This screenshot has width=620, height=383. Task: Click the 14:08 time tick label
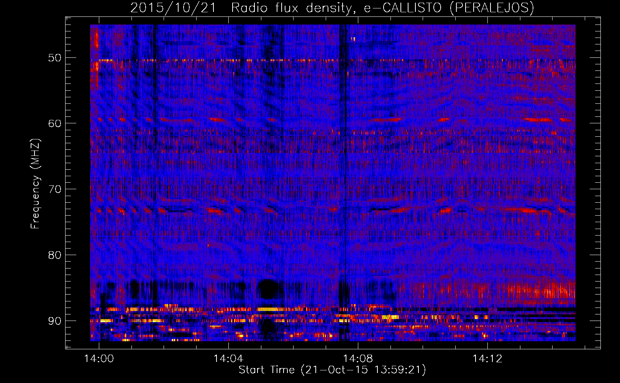(358, 359)
